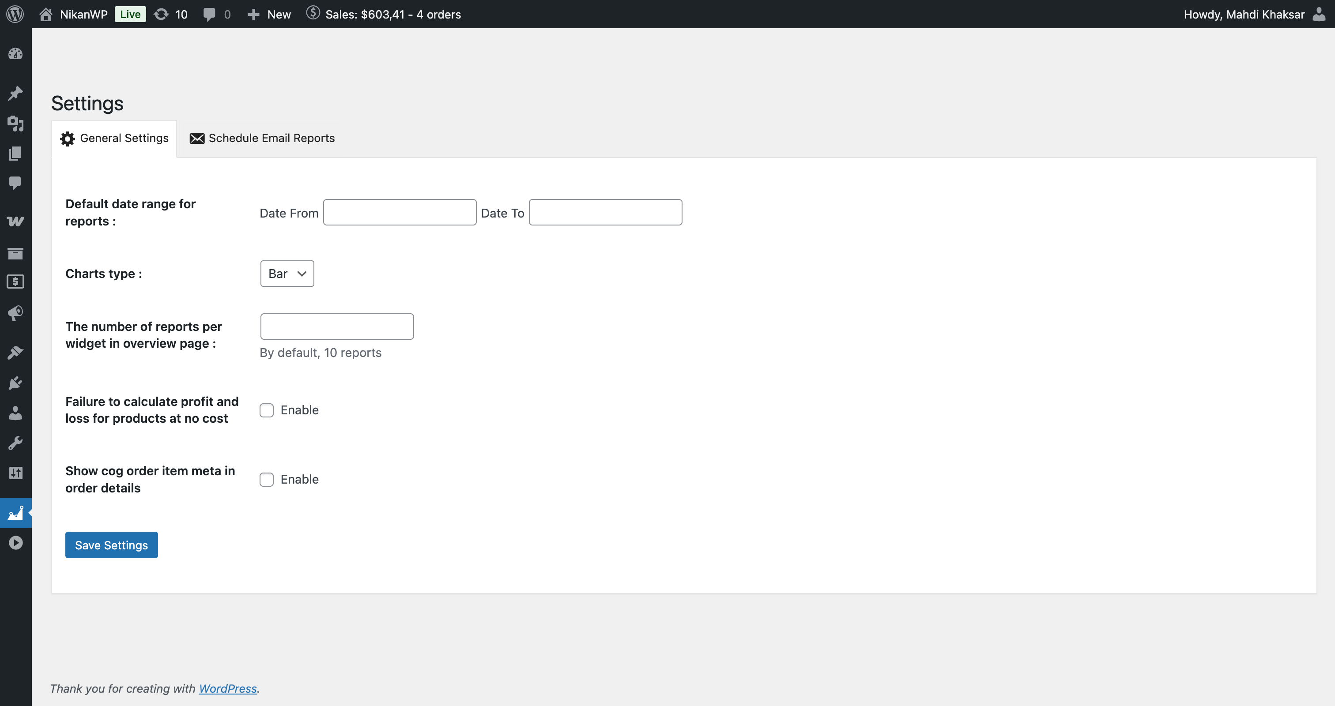Screen dimensions: 1335x706
Task: Click the Save Settings button
Action: [111, 545]
